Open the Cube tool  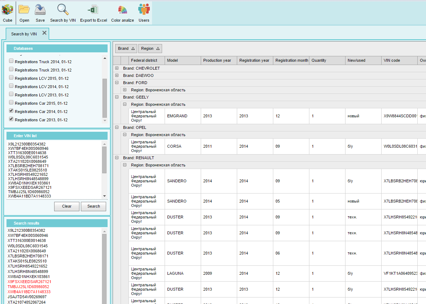point(8,13)
